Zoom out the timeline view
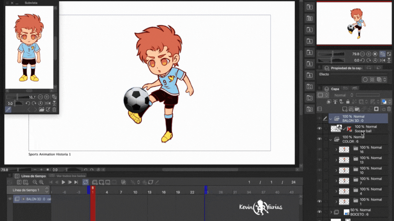This screenshot has height=221, width=394. tap(35, 182)
